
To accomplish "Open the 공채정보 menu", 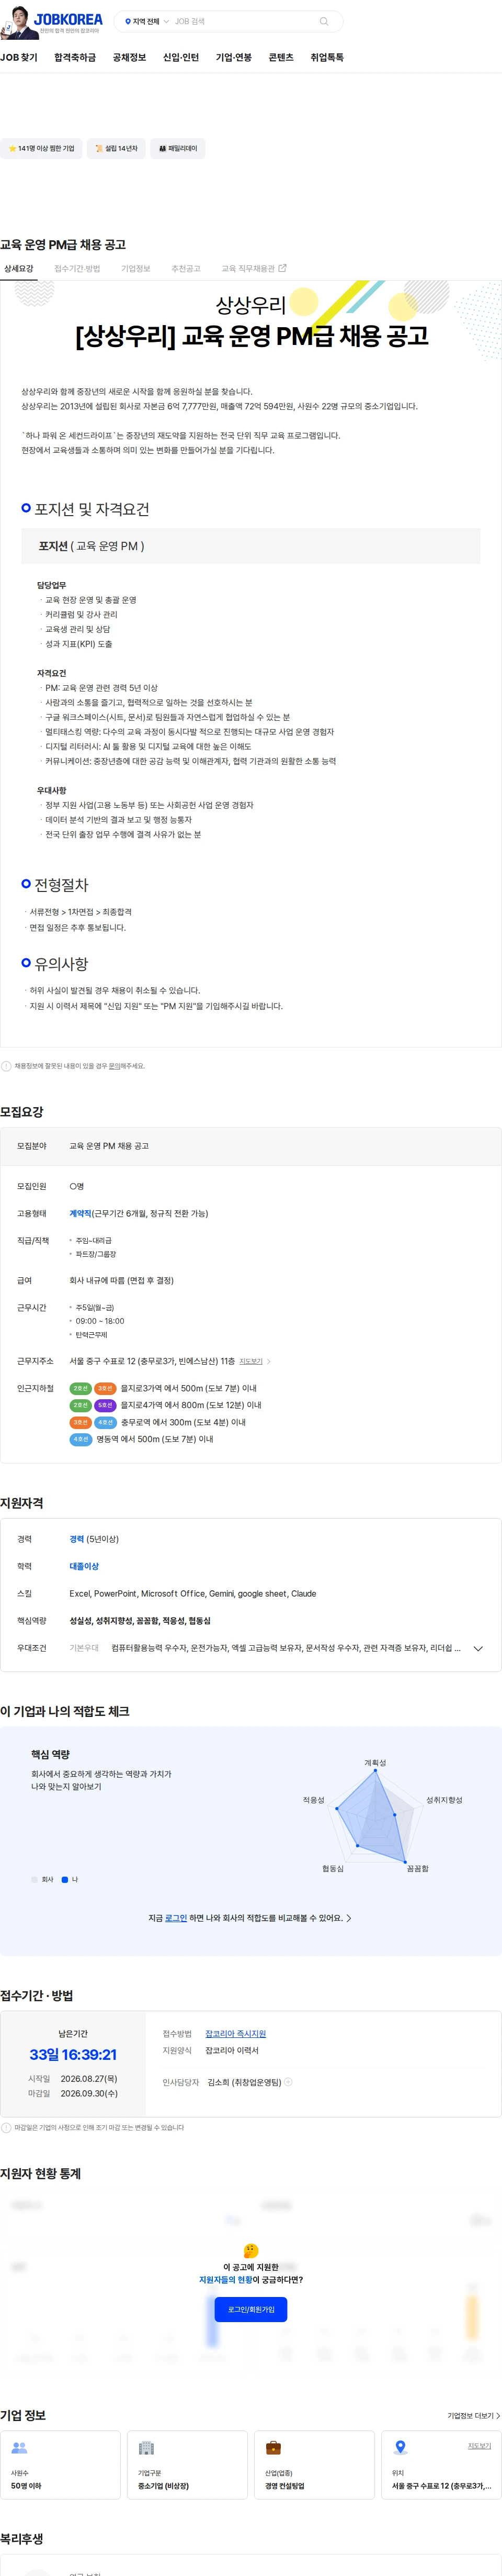I will (130, 58).
